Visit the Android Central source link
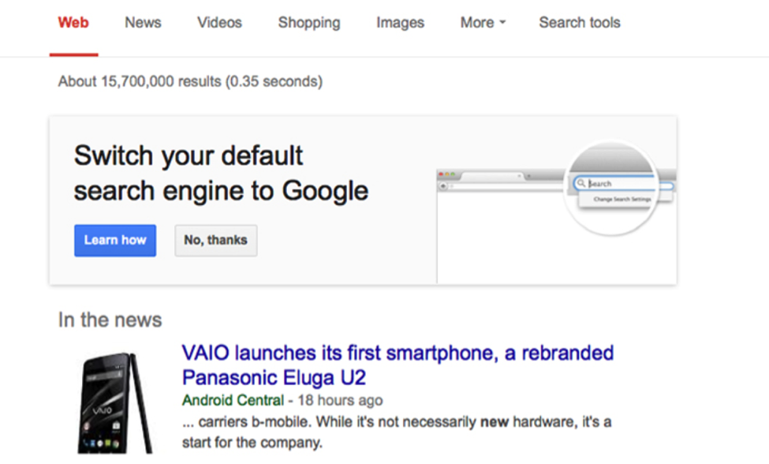The height and width of the screenshot is (464, 769). 233,400
